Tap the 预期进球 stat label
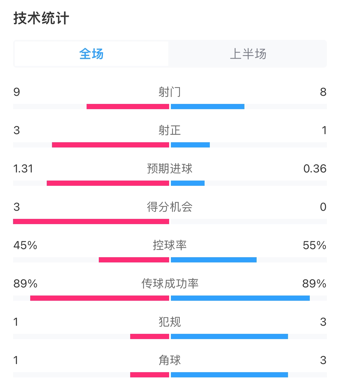 pos(170,169)
